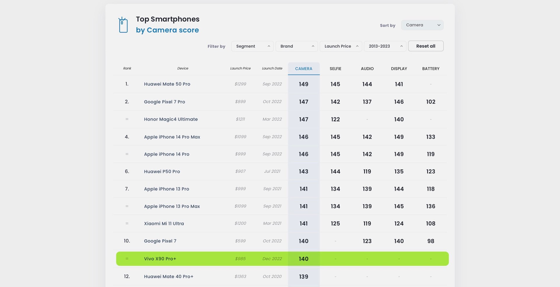Click Honor Magic4 Ultimate device name
560x287 pixels.
[x=171, y=119]
